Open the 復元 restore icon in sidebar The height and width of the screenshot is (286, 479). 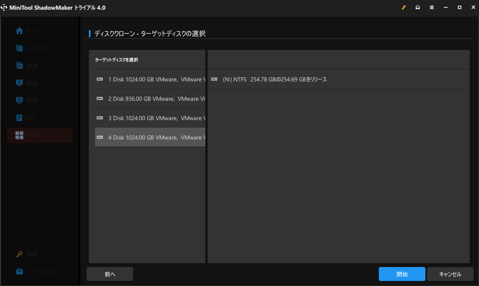19,83
